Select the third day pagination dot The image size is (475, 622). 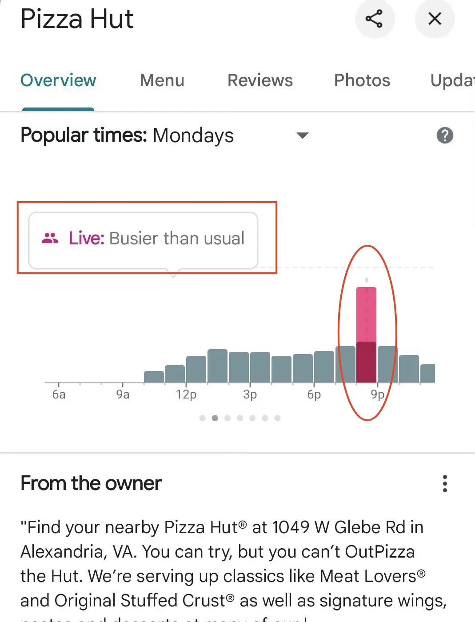coord(228,418)
